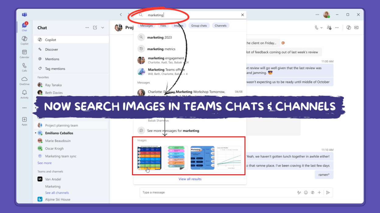Filter search by Files
Screen dimensions: 380x213
(163, 26)
